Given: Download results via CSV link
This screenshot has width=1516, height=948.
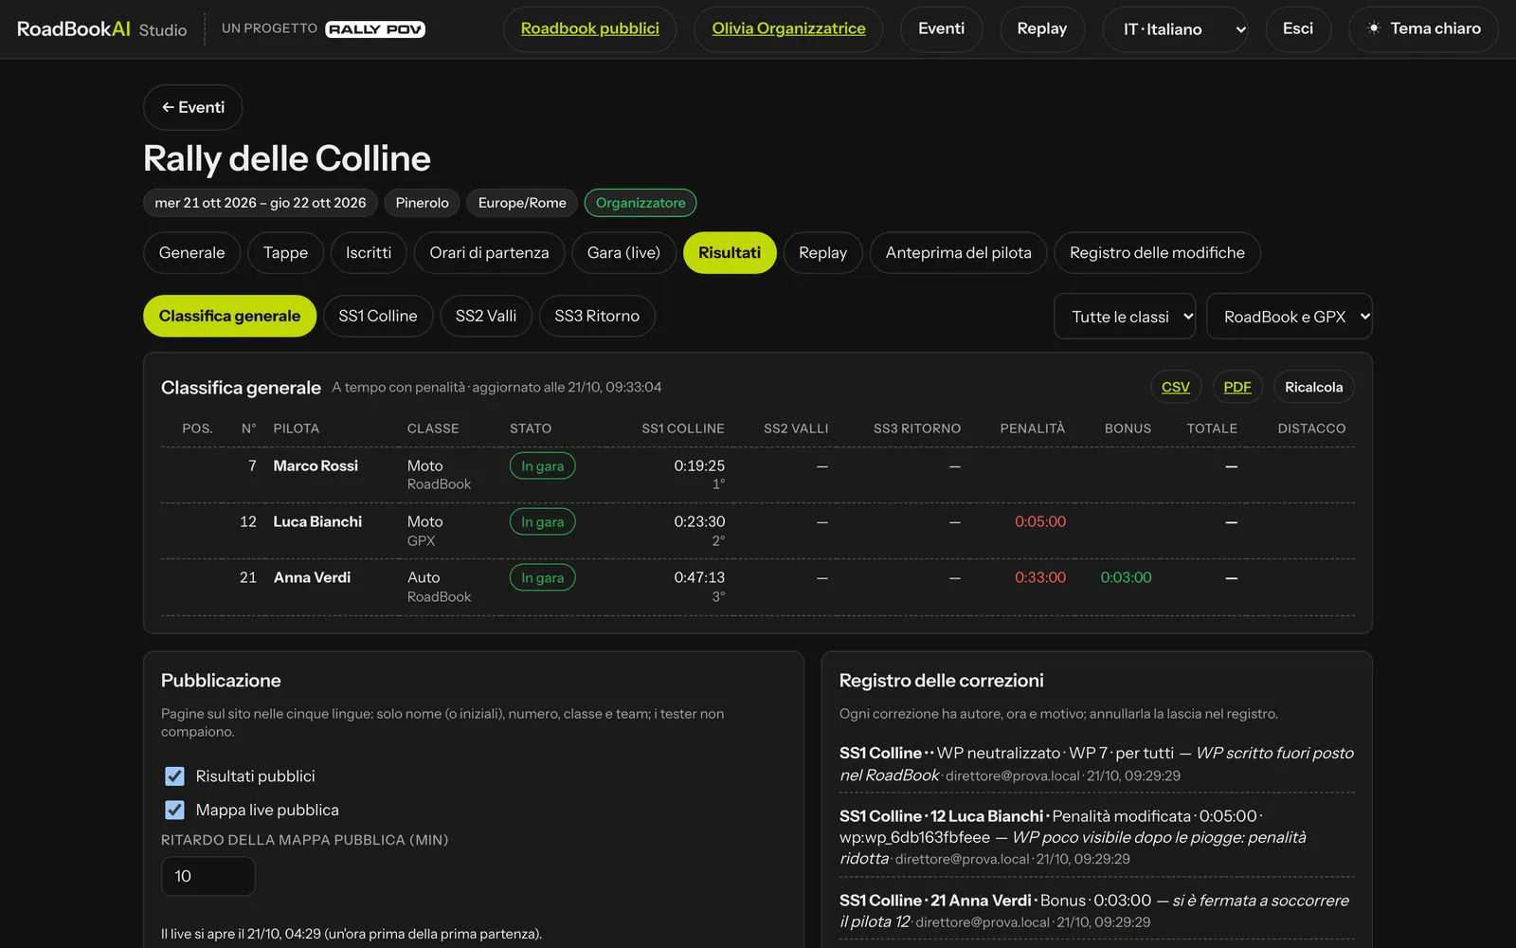Looking at the screenshot, I should (1176, 387).
